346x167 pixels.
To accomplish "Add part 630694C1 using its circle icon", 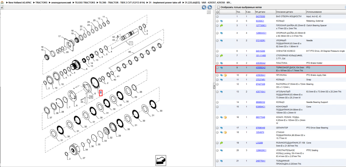I will pos(217,107).
